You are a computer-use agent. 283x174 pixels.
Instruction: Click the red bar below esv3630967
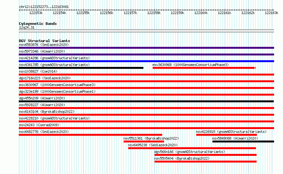coord(146,88)
